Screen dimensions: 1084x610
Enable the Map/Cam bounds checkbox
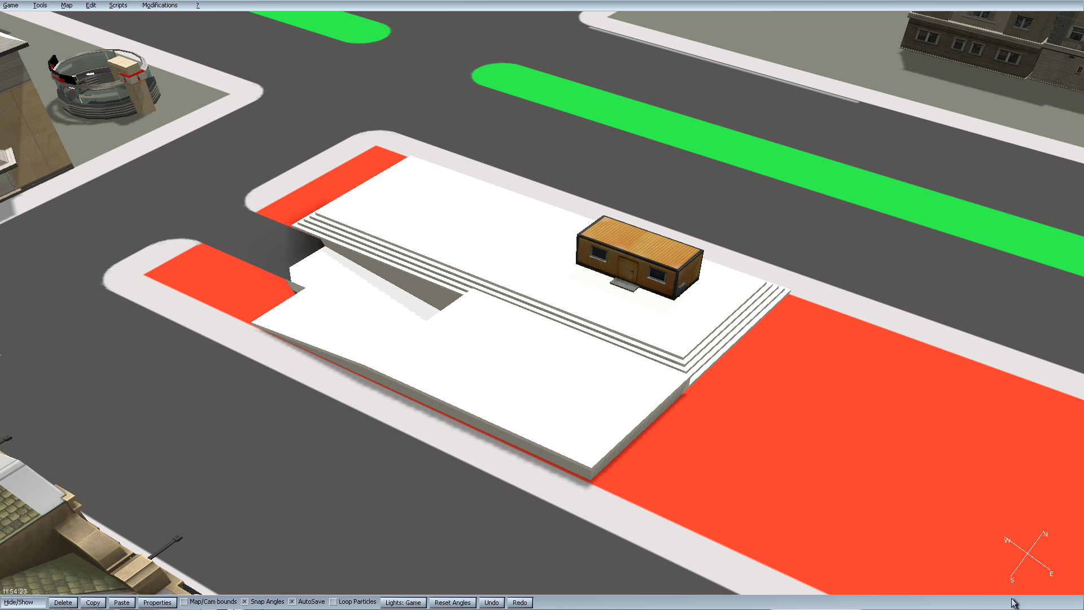pos(185,602)
